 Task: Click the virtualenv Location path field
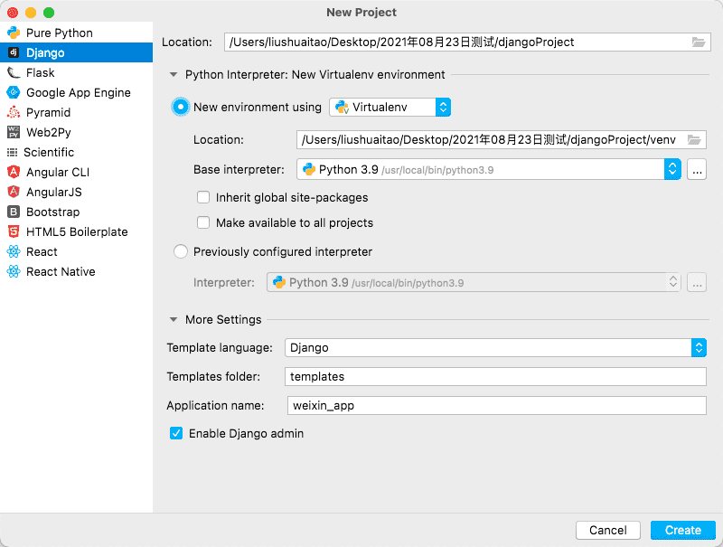(502, 139)
